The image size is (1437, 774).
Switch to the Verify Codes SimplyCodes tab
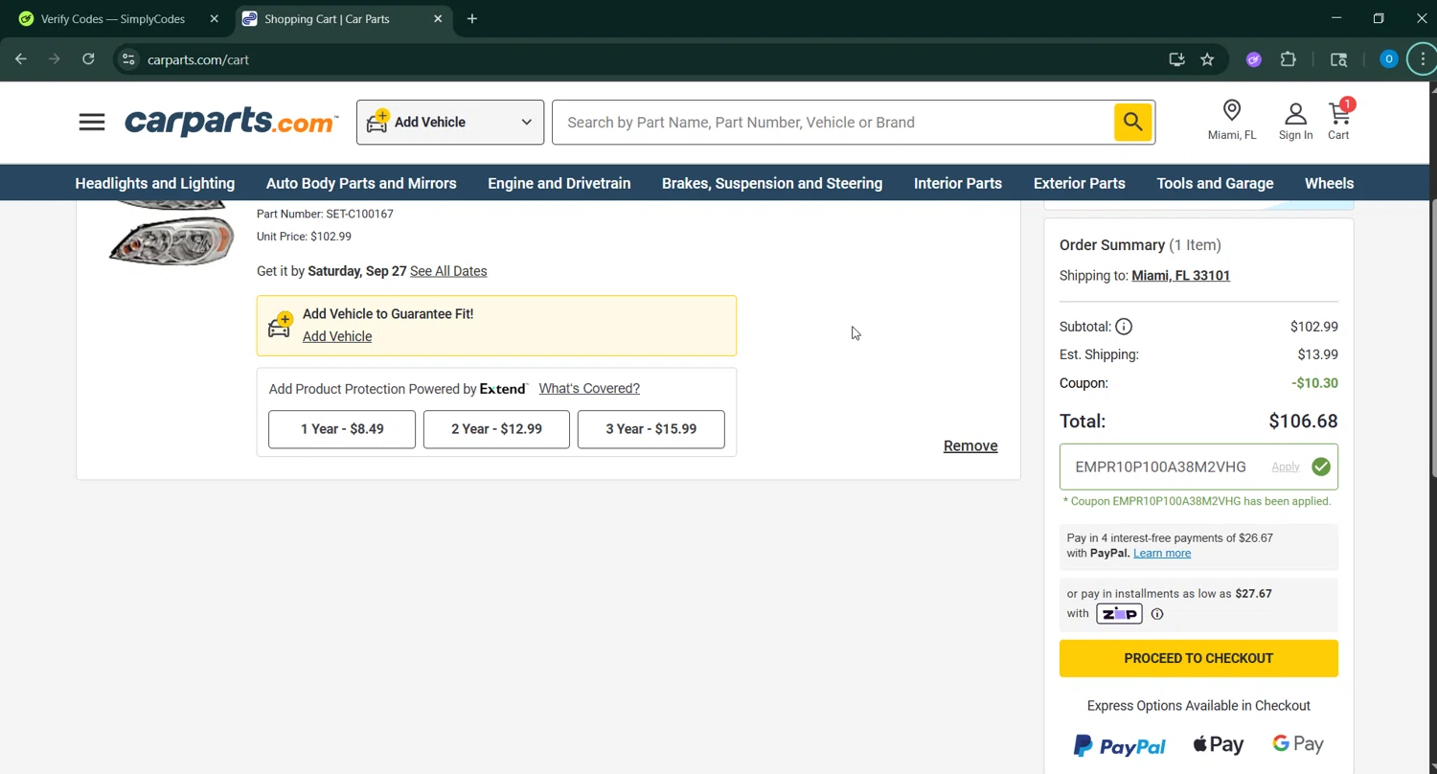click(x=113, y=18)
